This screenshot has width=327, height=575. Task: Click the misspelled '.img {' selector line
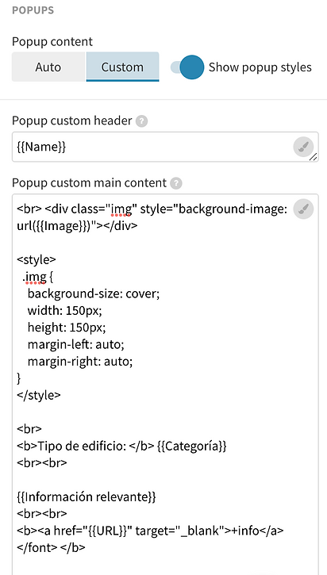[38, 278]
